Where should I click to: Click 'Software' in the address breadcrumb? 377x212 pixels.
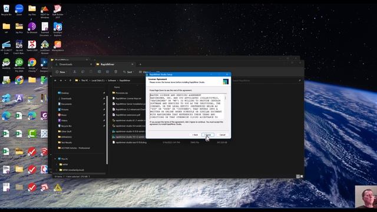(x=112, y=81)
